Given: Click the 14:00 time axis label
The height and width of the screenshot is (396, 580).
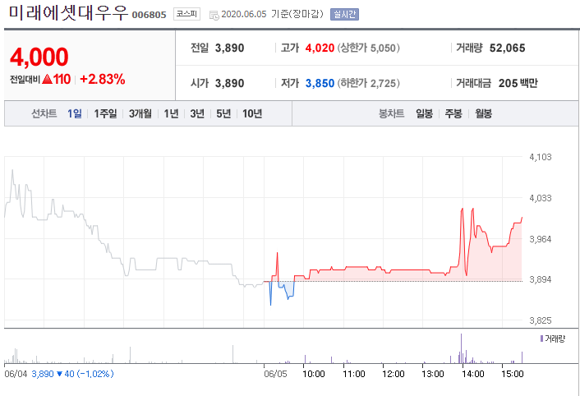Looking at the screenshot, I should [x=472, y=374].
